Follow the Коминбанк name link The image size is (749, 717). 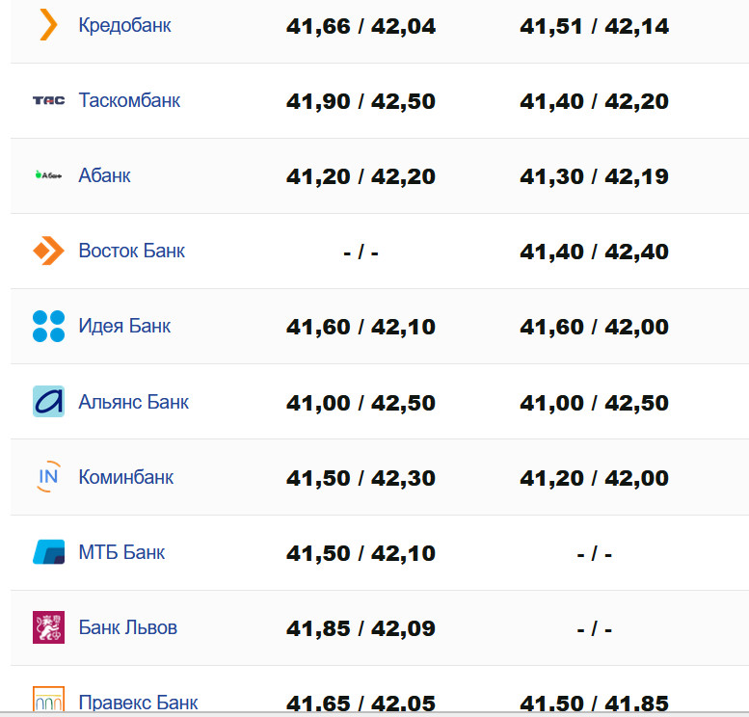[x=125, y=476]
